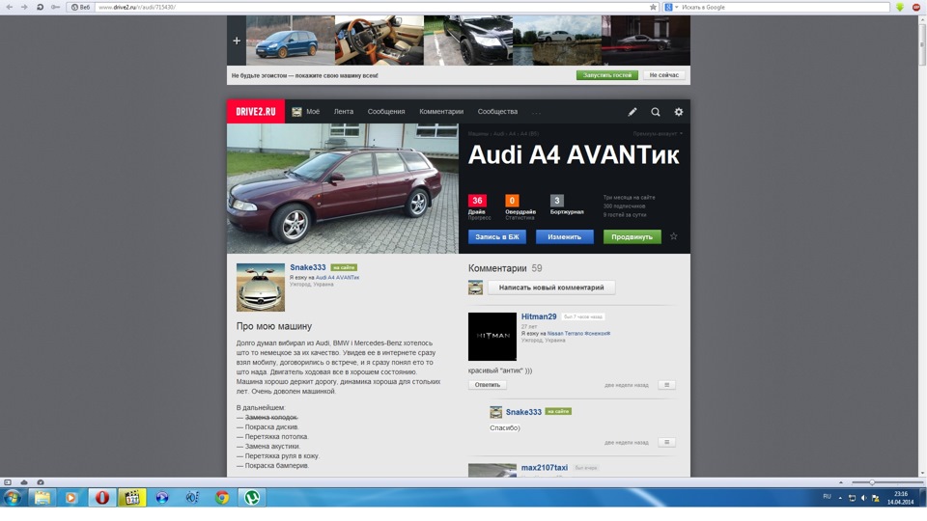This screenshot has height=521, width=927.
Task: Open Google Chrome from taskbar
Action: tap(222, 498)
